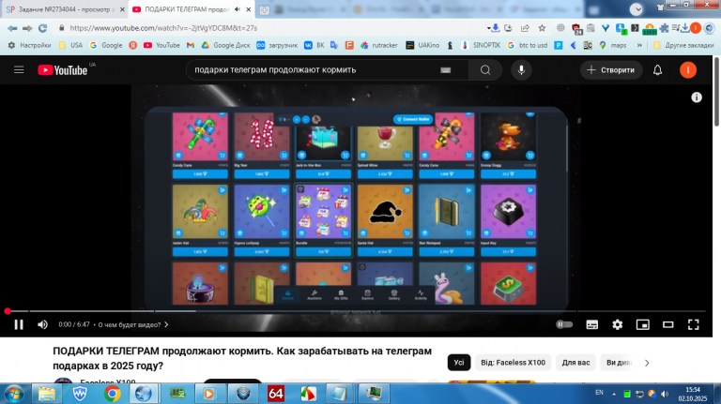Show hidden tray icons arrow
This screenshot has height=404, width=721.
click(x=614, y=394)
